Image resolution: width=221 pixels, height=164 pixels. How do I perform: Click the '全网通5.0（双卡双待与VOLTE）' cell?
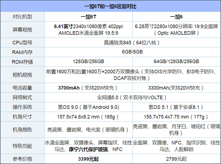(132, 98)
